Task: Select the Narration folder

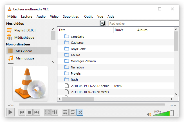Action: (x=116, y=67)
